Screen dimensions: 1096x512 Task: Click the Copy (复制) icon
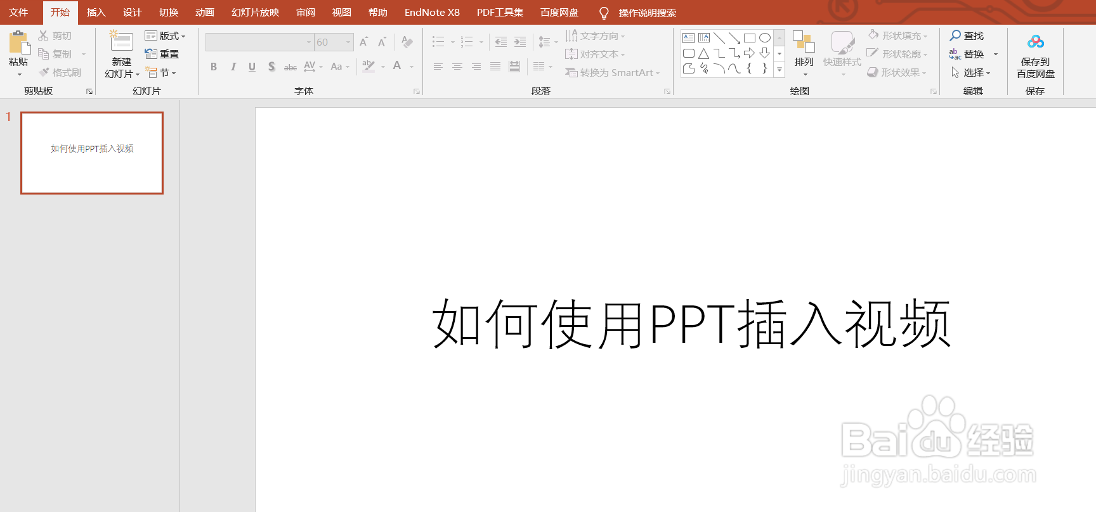[x=43, y=54]
